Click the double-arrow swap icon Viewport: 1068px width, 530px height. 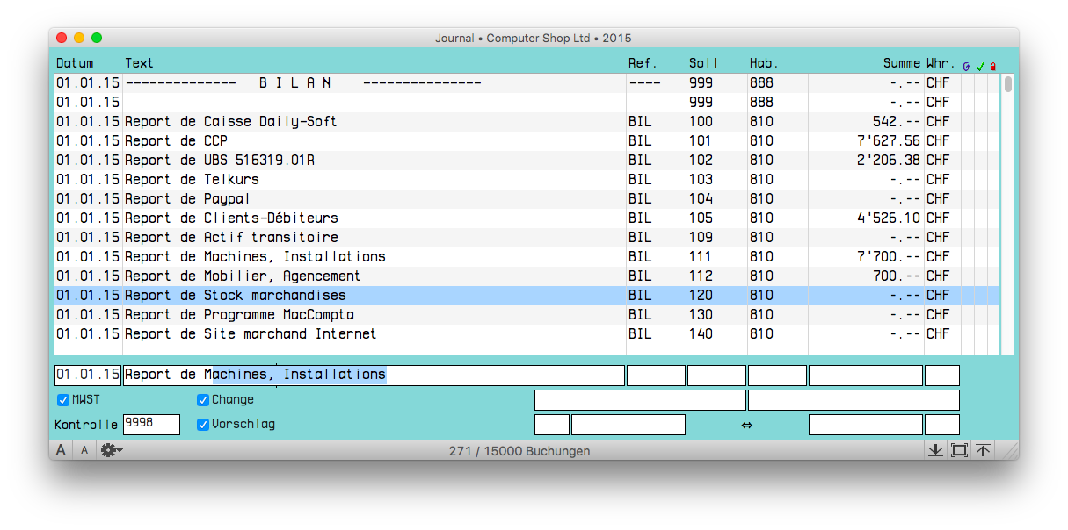point(746,425)
